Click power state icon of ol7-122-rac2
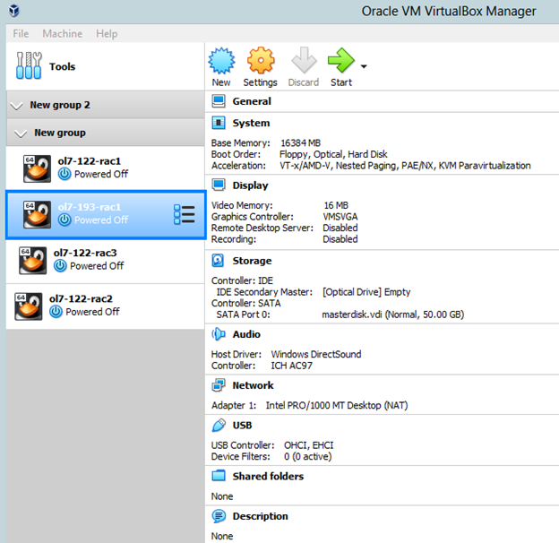Image resolution: width=559 pixels, height=543 pixels. [56, 312]
